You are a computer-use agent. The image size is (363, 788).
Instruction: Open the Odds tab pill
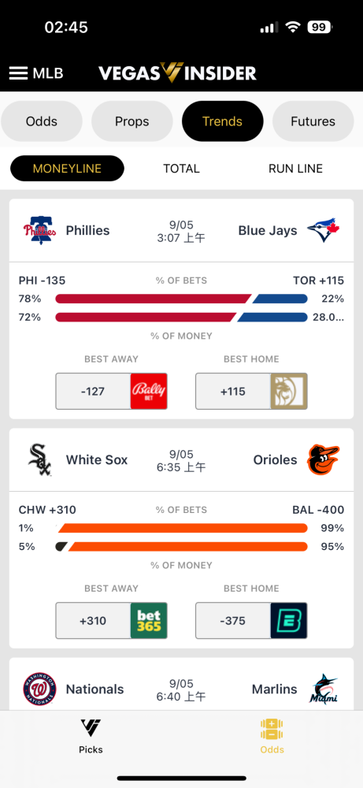(42, 121)
